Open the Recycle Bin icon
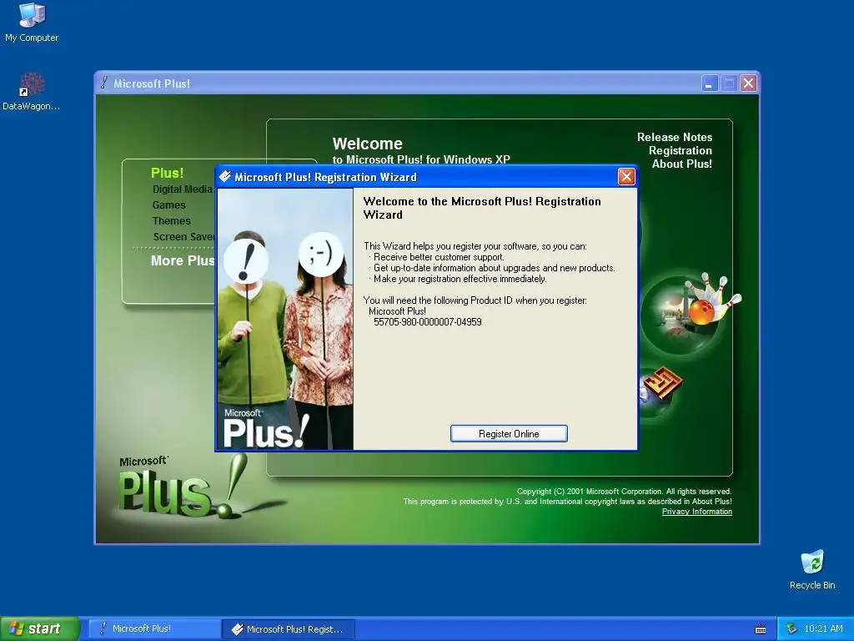 812,570
